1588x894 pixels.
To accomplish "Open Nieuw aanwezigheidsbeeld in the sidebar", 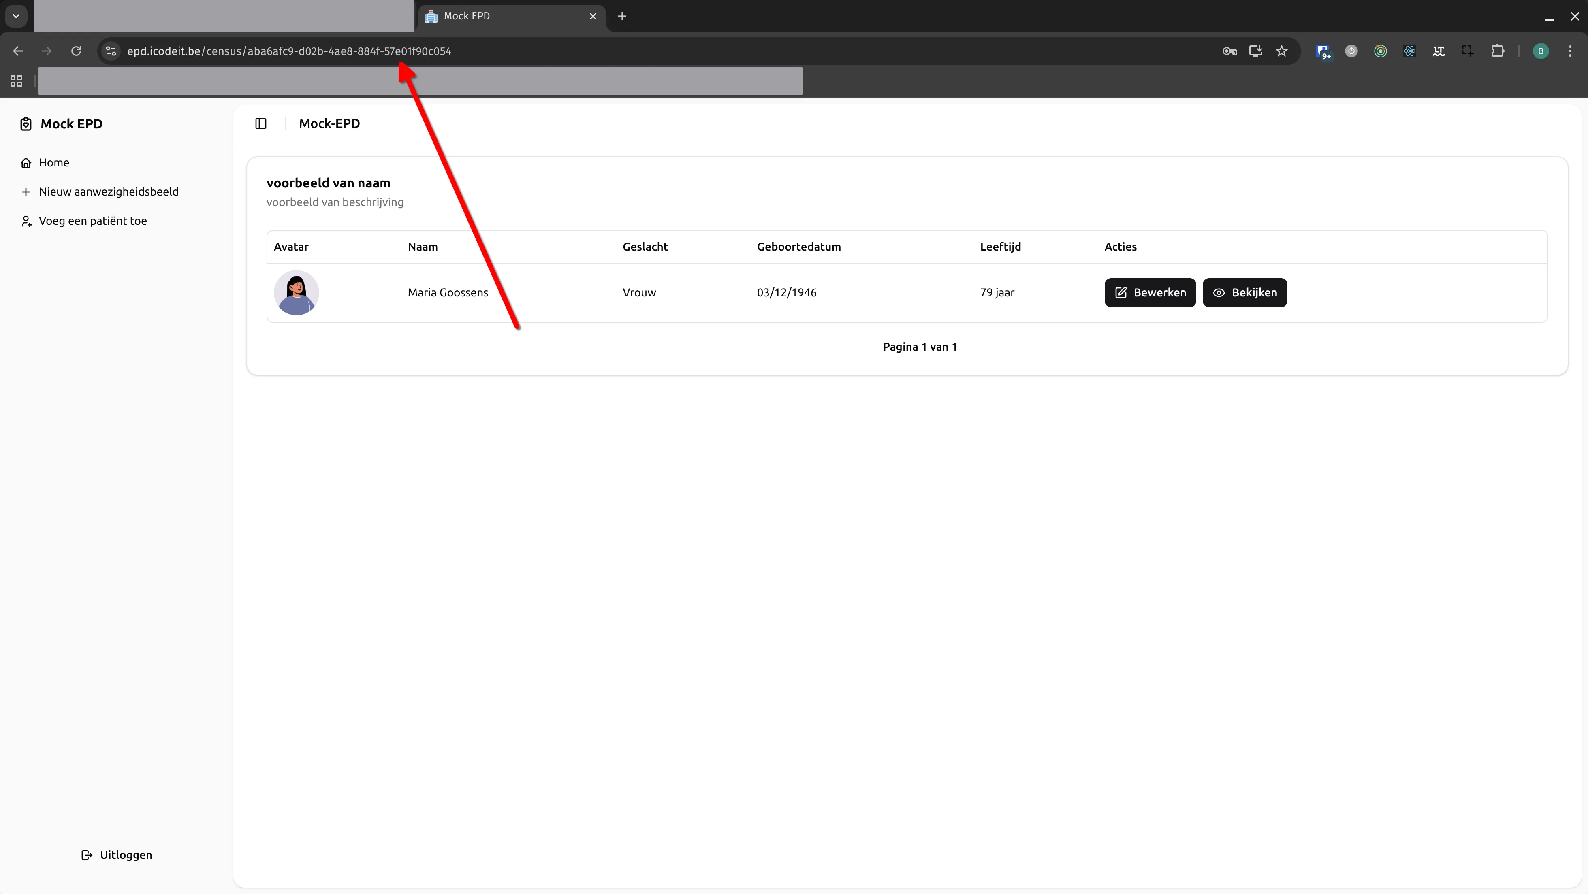I will pos(109,192).
